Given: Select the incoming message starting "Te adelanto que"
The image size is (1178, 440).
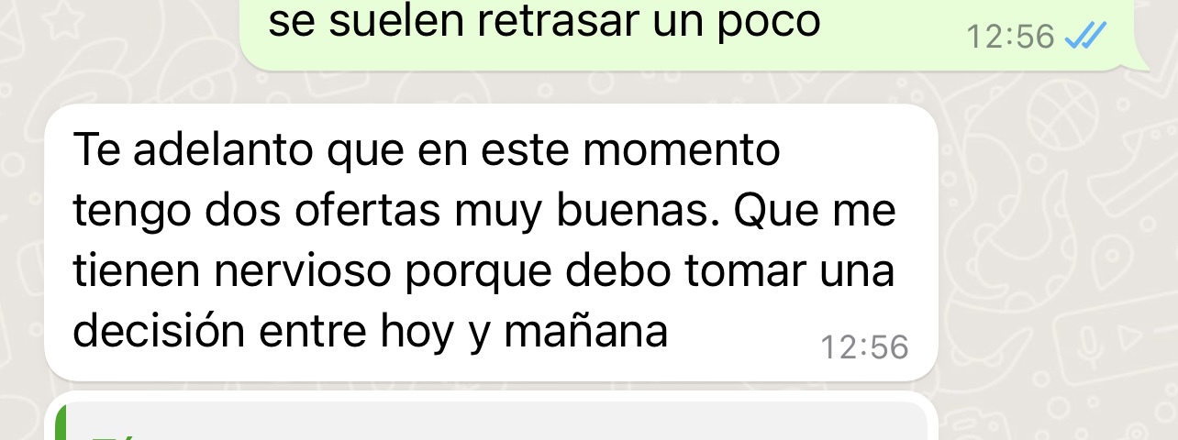Looking at the screenshot, I should (x=491, y=242).
